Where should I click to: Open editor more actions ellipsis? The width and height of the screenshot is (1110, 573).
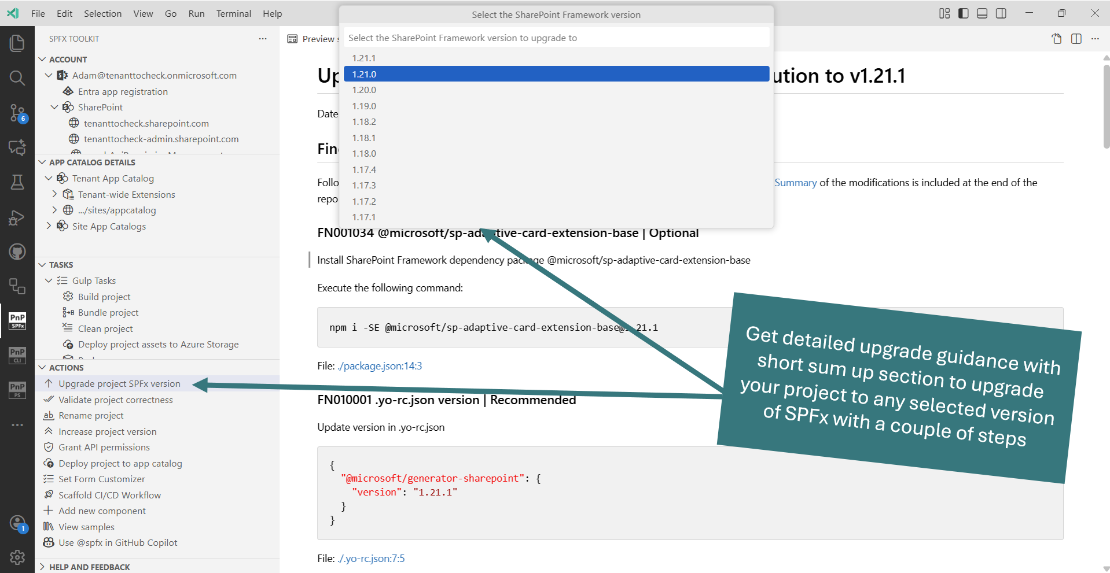pyautogui.click(x=1095, y=39)
